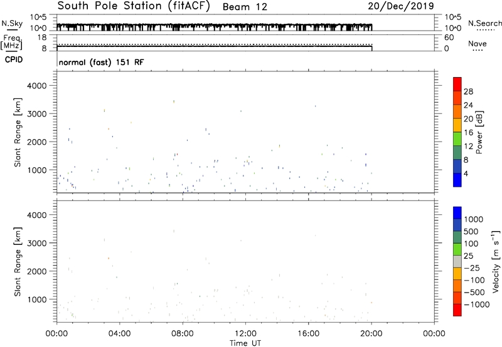This screenshot has width=502, height=347.
Task: Click the 'Time UT' axis title
Action: pyautogui.click(x=245, y=343)
